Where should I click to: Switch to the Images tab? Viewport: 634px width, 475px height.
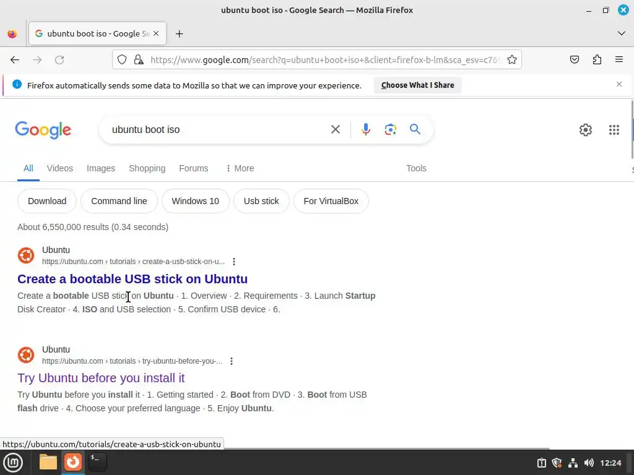coord(101,168)
